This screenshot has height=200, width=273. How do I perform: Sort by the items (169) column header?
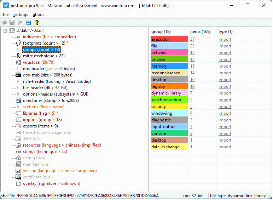click(x=200, y=32)
